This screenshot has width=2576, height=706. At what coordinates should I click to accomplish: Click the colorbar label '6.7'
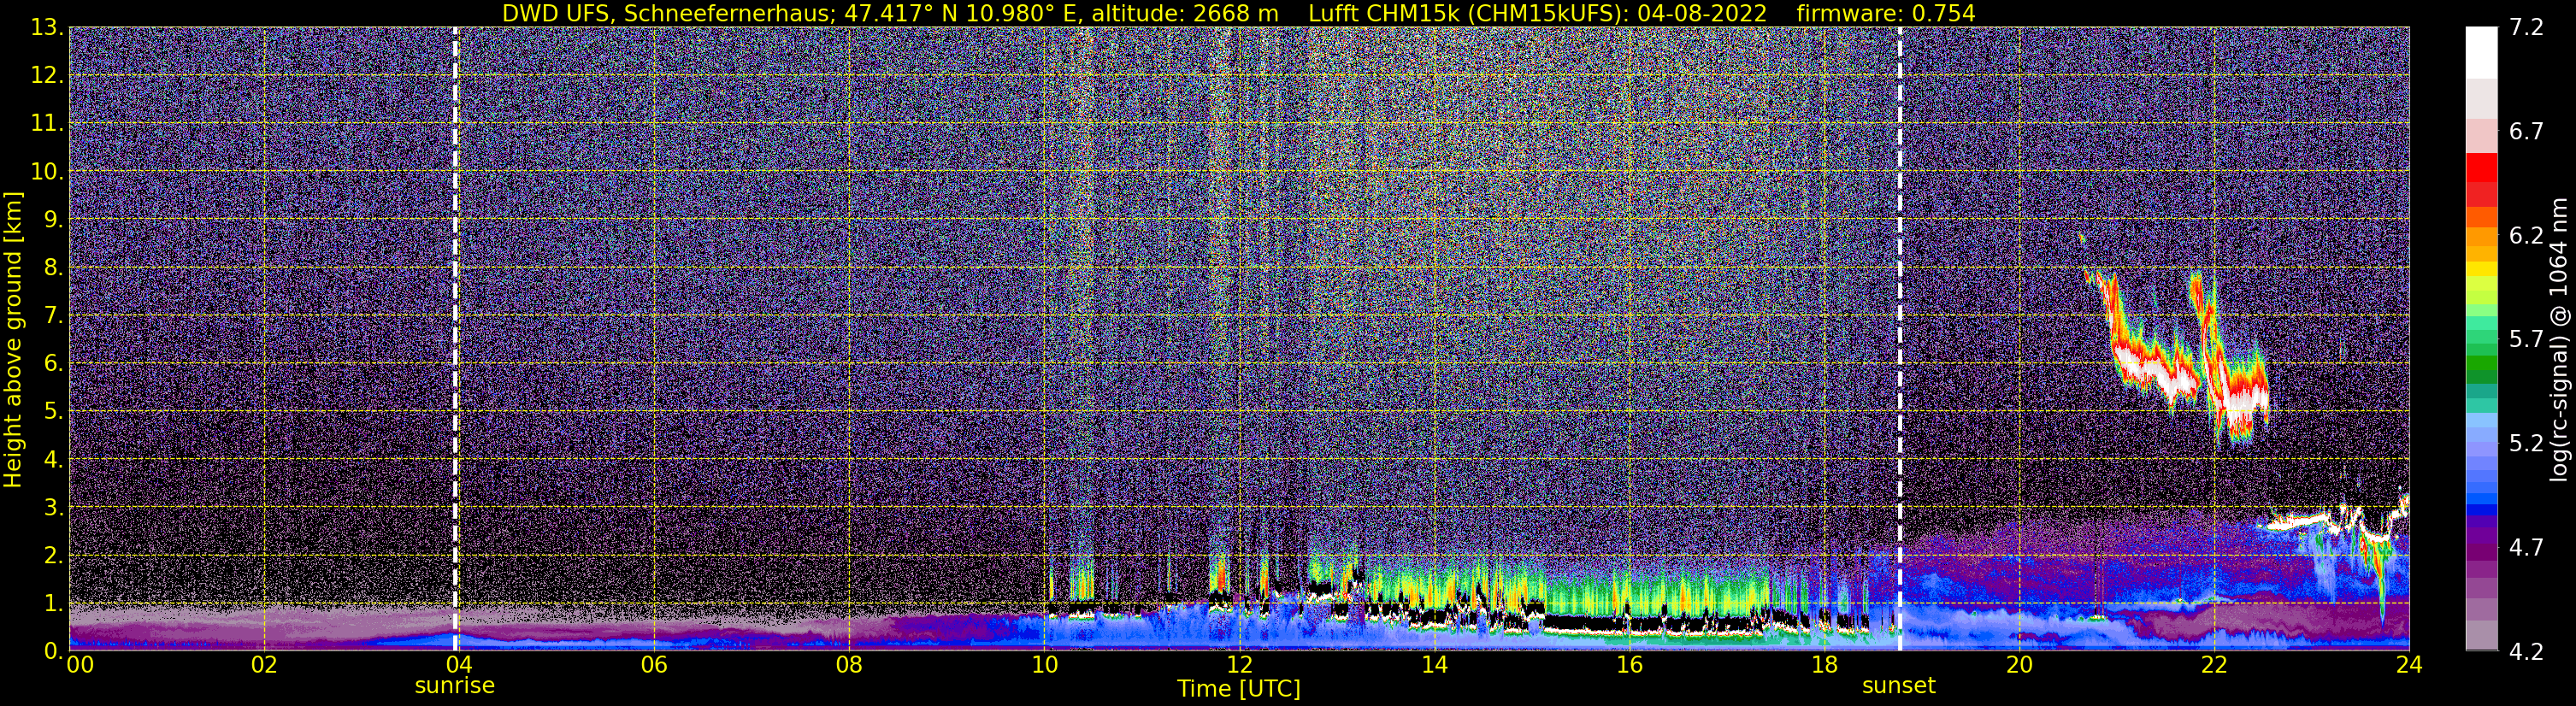(2526, 132)
